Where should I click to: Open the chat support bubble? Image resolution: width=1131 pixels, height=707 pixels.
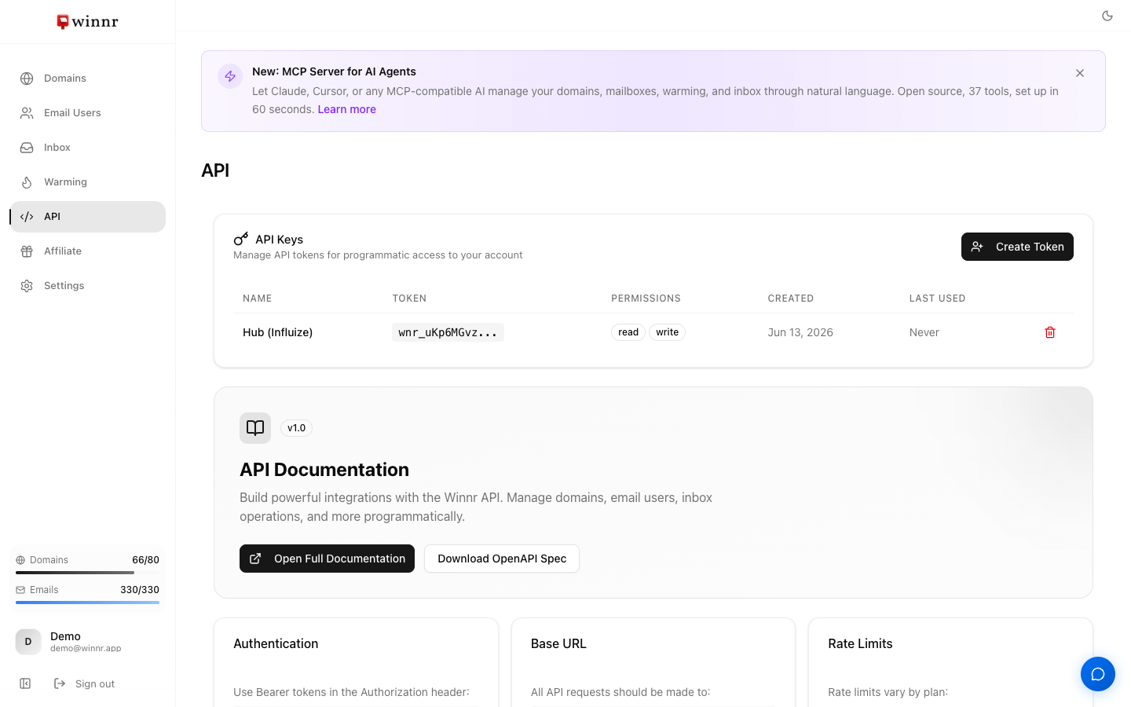coord(1098,674)
